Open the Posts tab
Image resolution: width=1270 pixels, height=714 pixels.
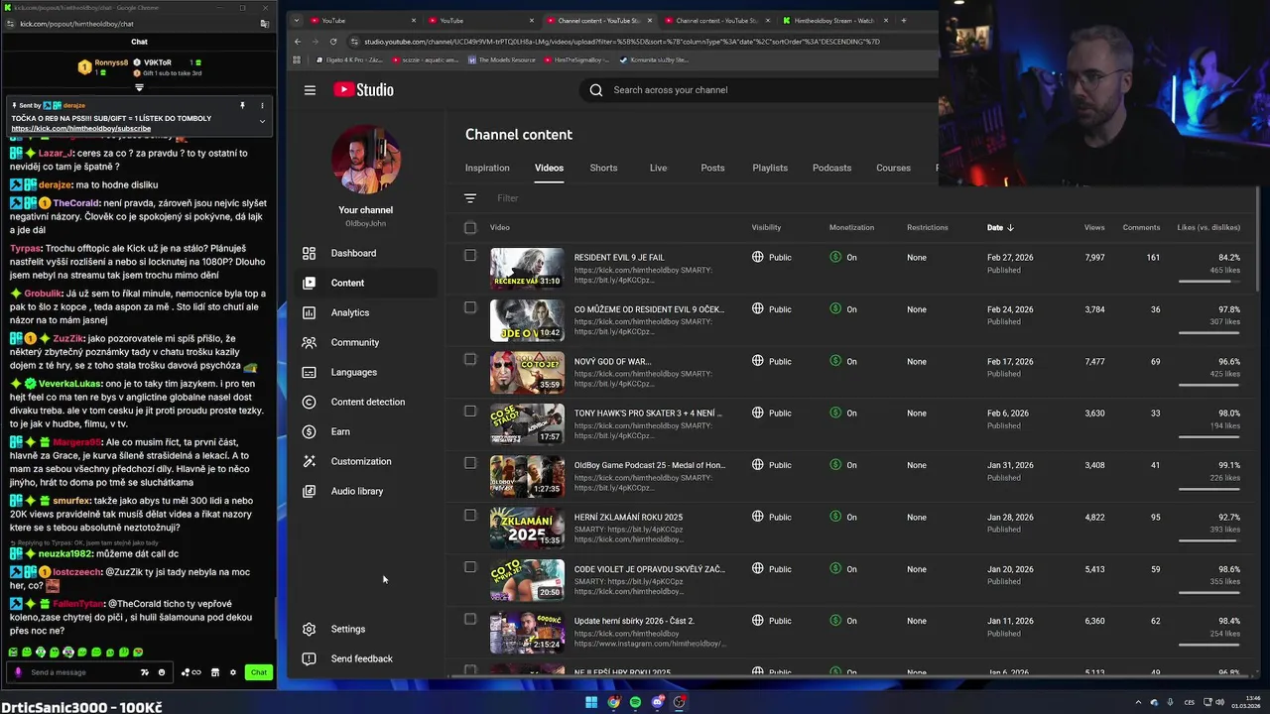tap(712, 168)
